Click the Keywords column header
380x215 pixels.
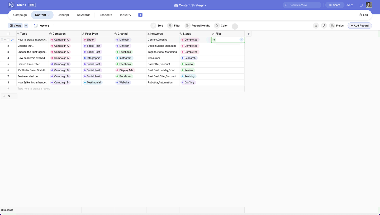pos(163,34)
